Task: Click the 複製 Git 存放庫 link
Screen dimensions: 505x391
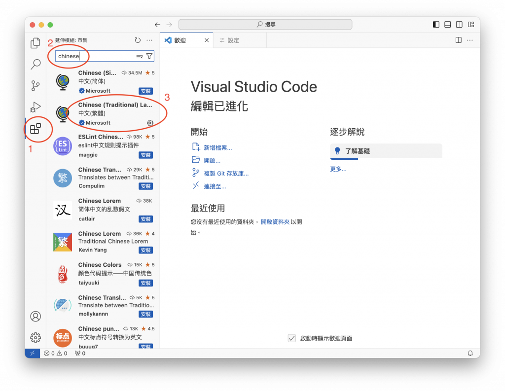Action: pos(226,173)
